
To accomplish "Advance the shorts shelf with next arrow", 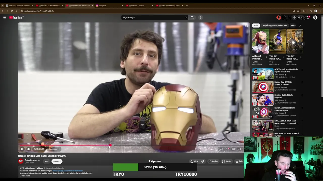I will tap(303, 44).
